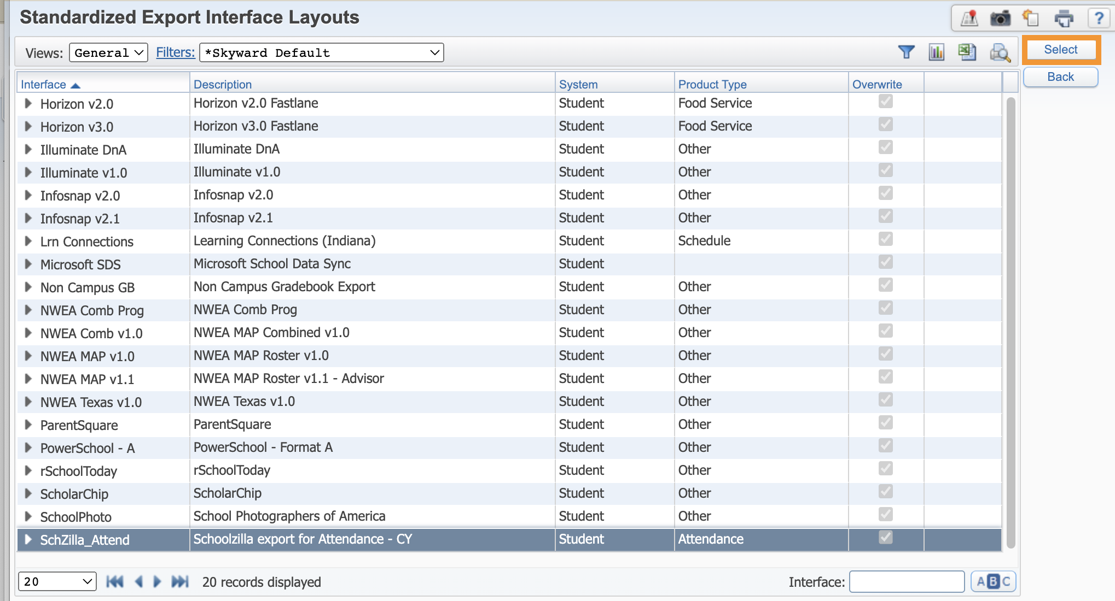Open the Views General dropdown
1115x601 pixels.
pyautogui.click(x=108, y=53)
